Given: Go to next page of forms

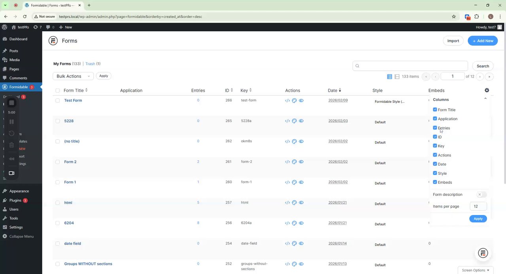Looking at the screenshot, I should point(480,77).
